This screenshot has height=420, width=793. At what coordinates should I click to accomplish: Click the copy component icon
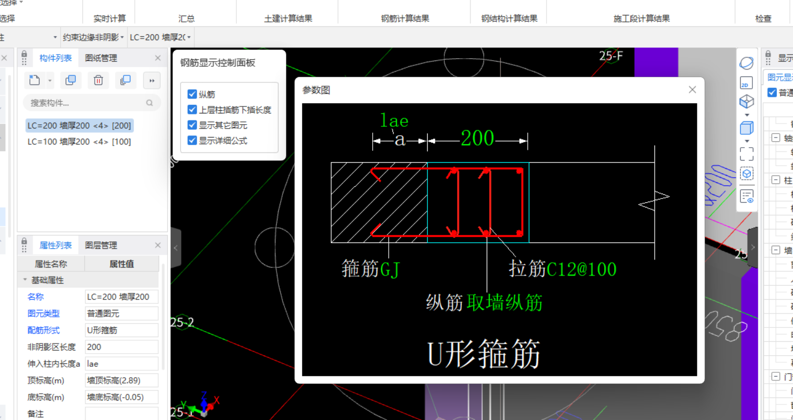click(x=71, y=80)
